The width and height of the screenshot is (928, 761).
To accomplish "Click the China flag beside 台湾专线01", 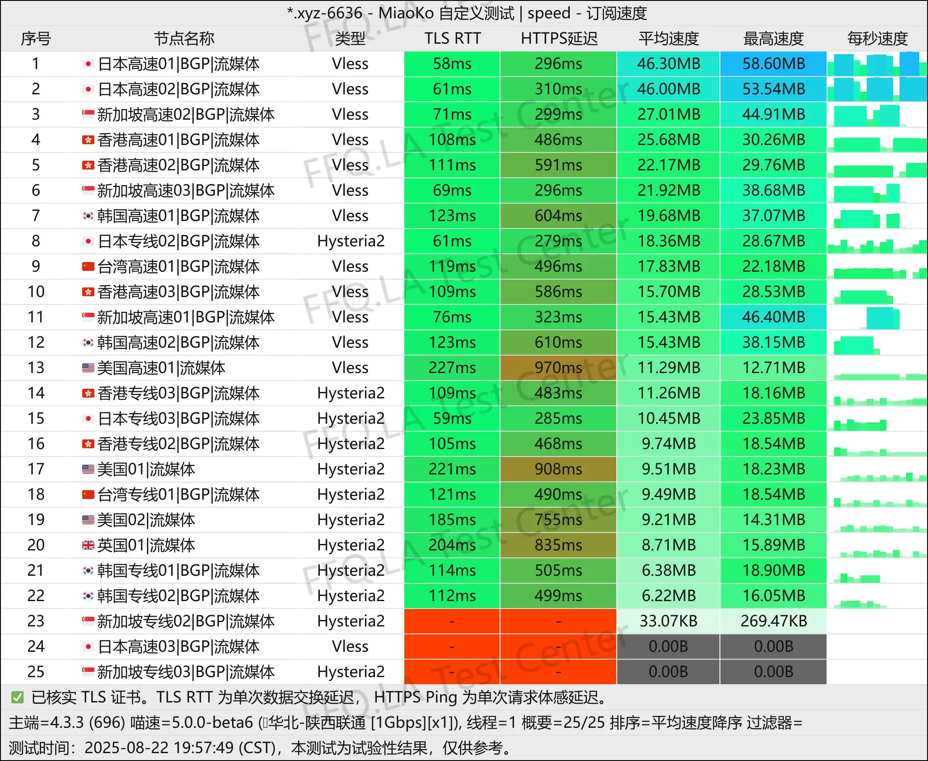I will 88,495.
